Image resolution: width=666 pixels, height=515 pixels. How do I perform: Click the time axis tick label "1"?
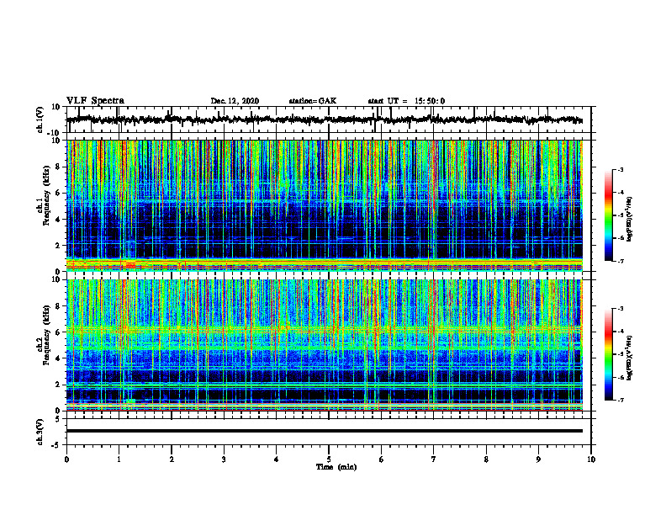(x=119, y=459)
